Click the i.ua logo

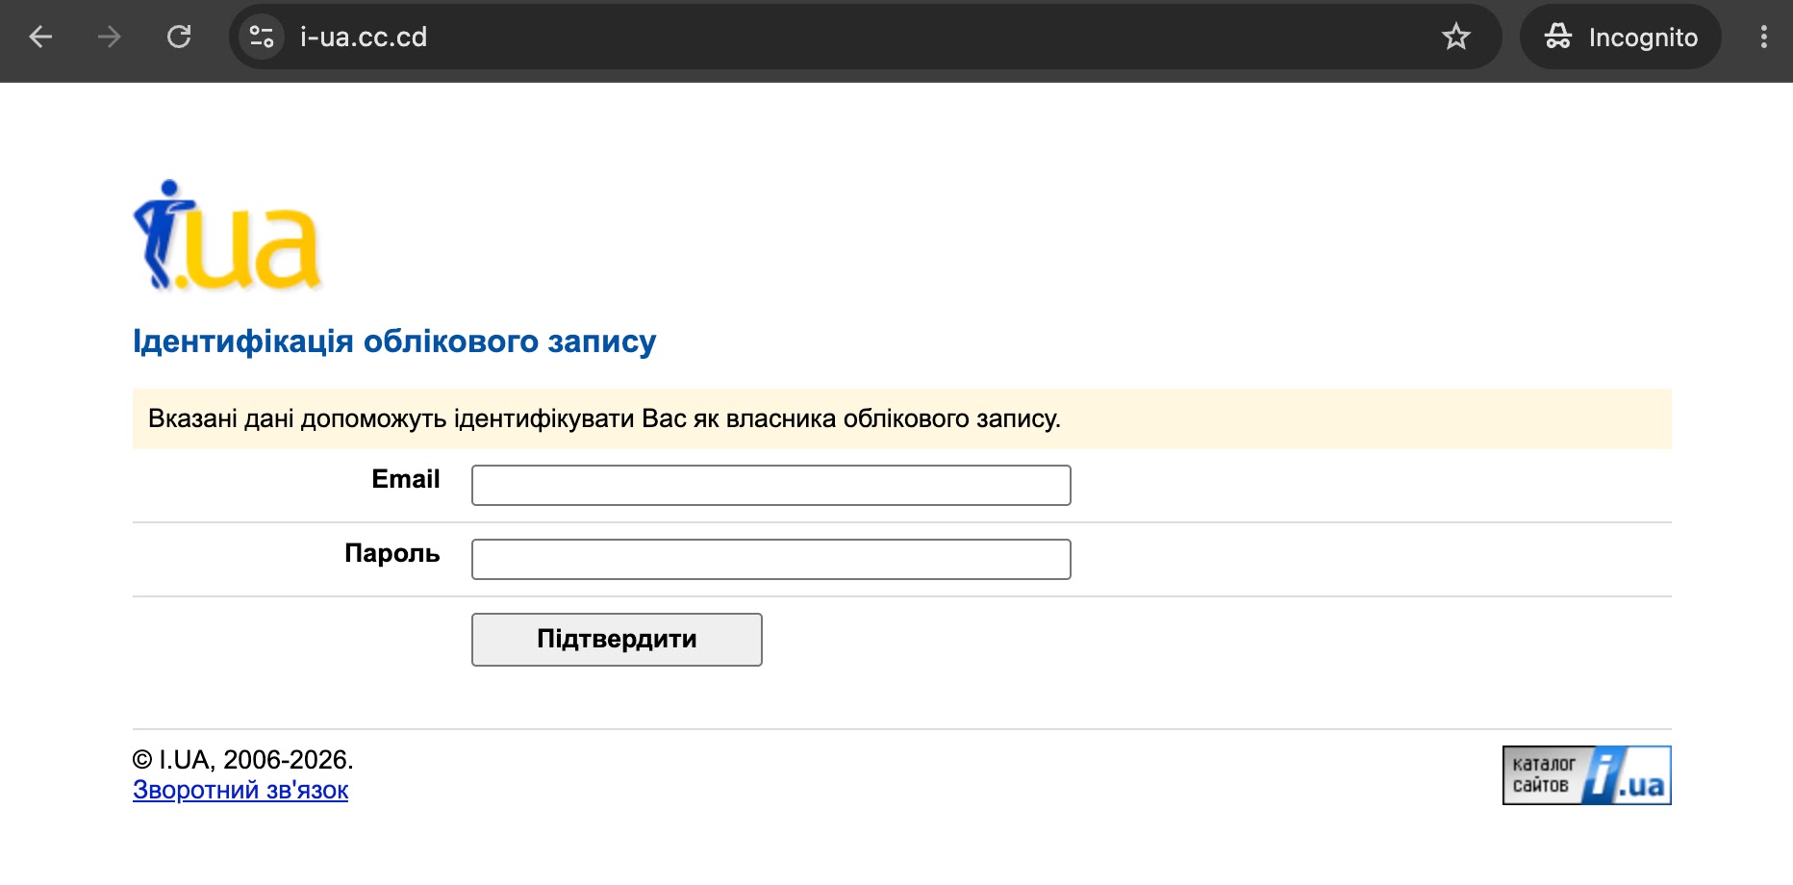226,235
